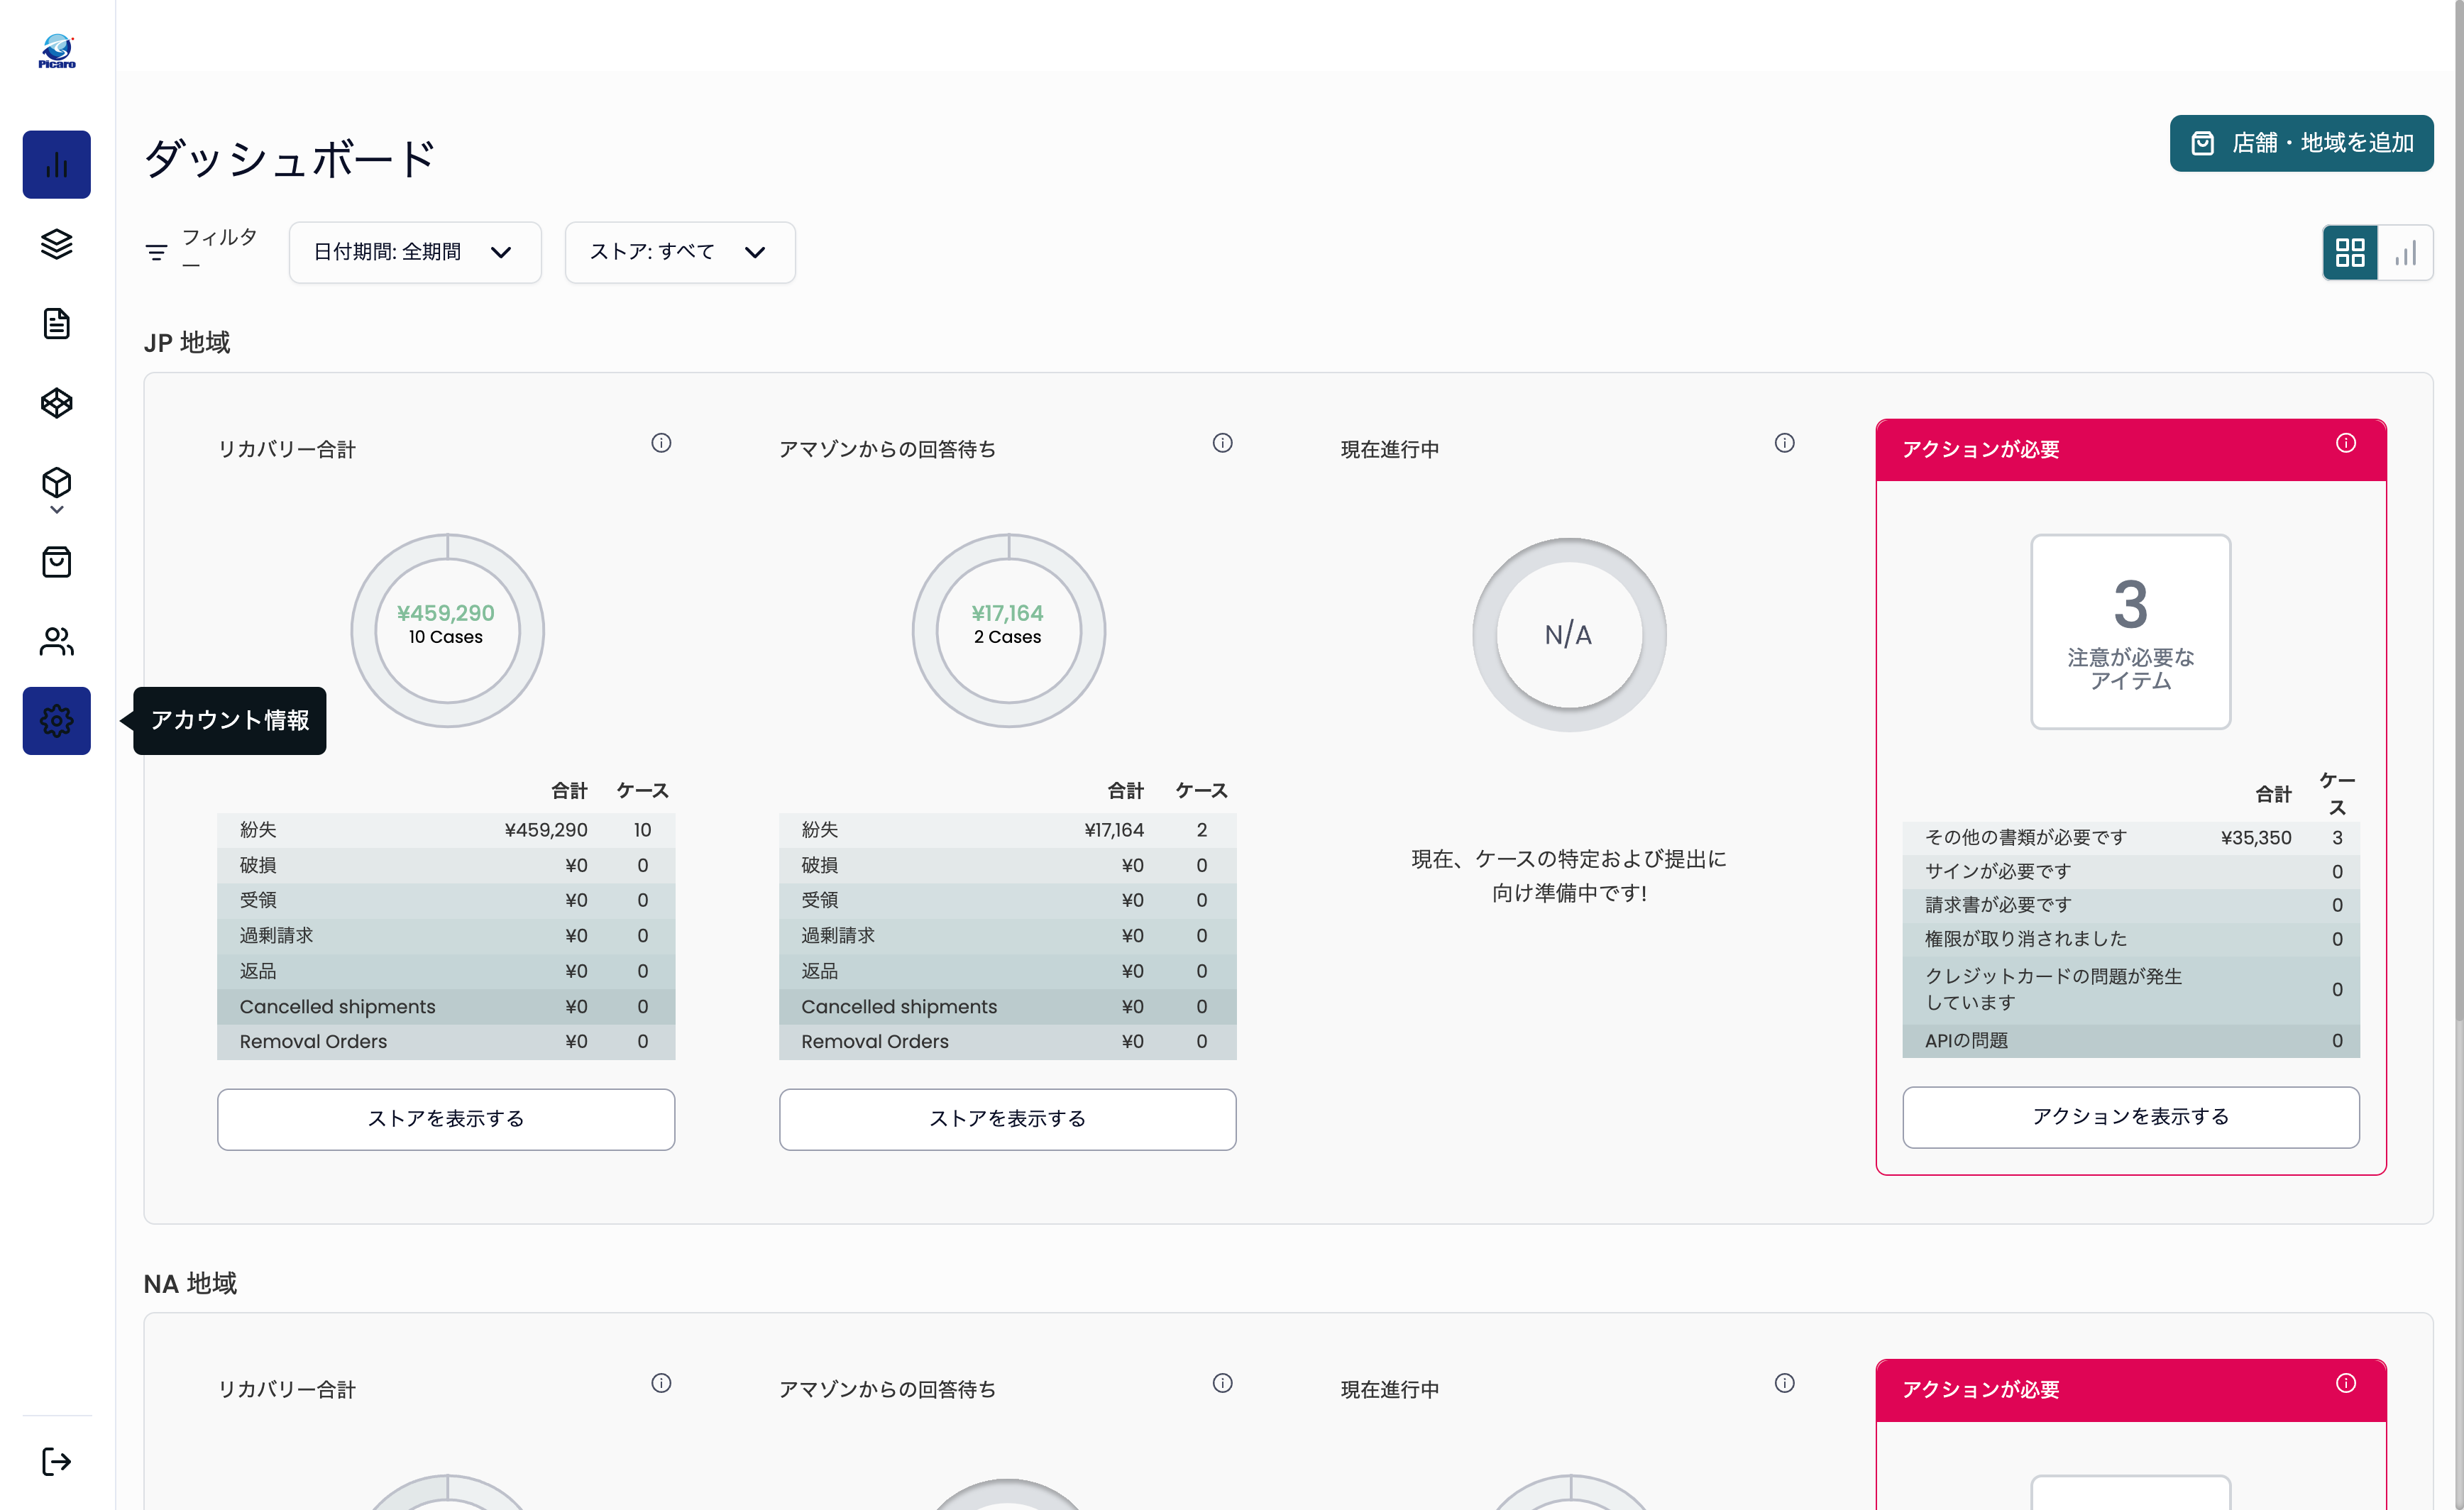Click the codepen-style cube sidebar icon

(56, 403)
